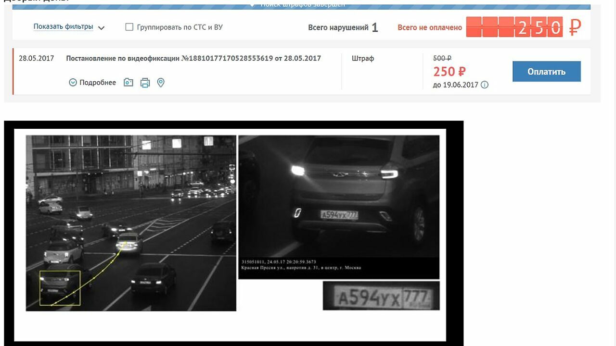
Task: Click the map pin location icon
Action: [161, 83]
